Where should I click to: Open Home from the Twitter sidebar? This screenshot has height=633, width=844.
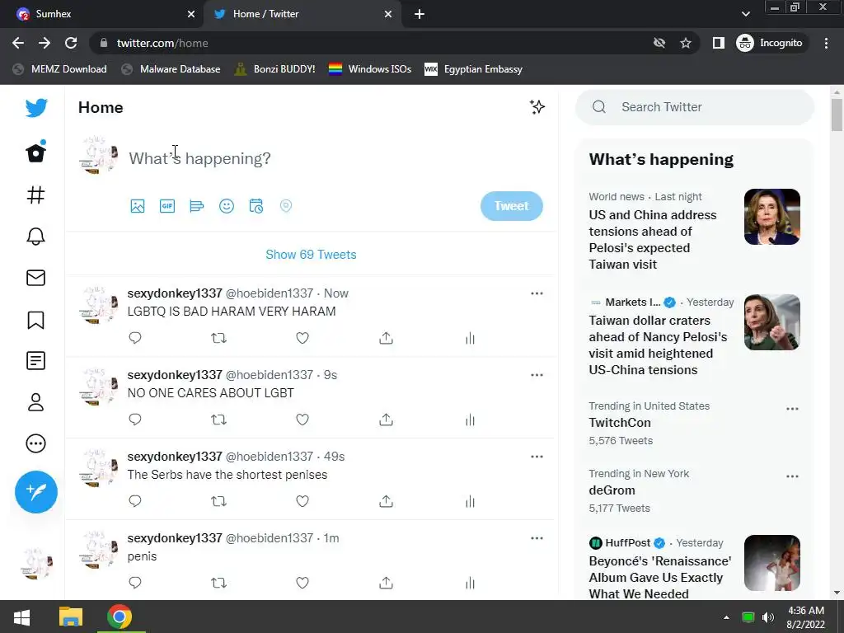click(36, 152)
